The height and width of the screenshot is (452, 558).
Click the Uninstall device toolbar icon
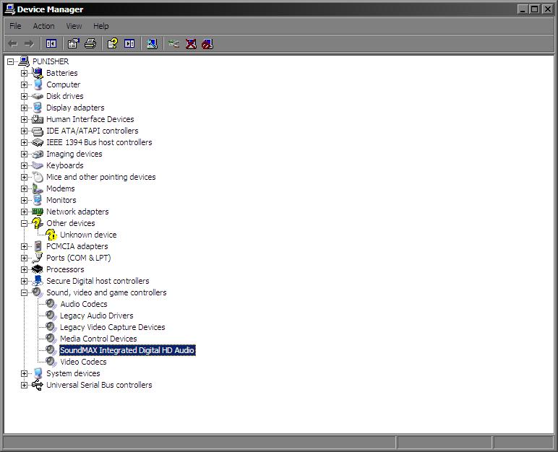click(x=191, y=44)
